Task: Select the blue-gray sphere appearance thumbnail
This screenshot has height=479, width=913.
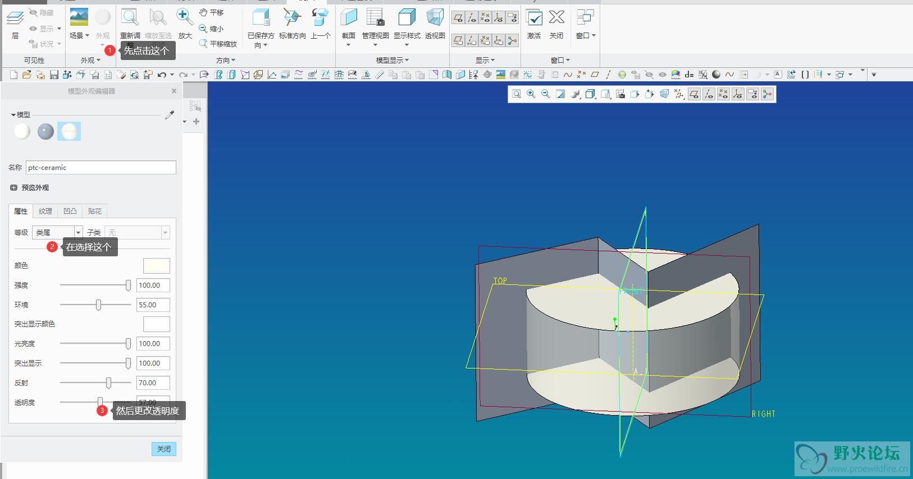Action: coord(45,131)
